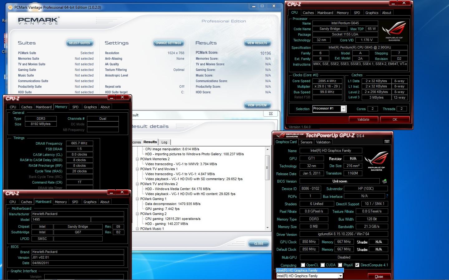Click the Core Speed 2895.4 MHz field
449x280 pixels.
tap(327, 81)
